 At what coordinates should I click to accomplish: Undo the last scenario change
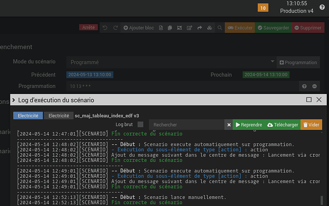(x=105, y=28)
